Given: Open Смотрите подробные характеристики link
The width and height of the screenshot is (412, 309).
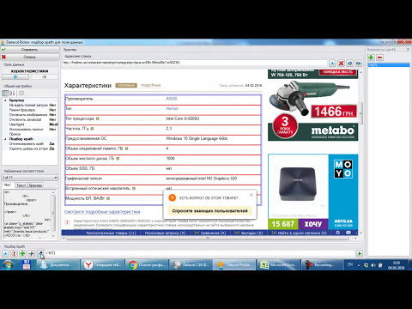Looking at the screenshot, I should 102,212.
